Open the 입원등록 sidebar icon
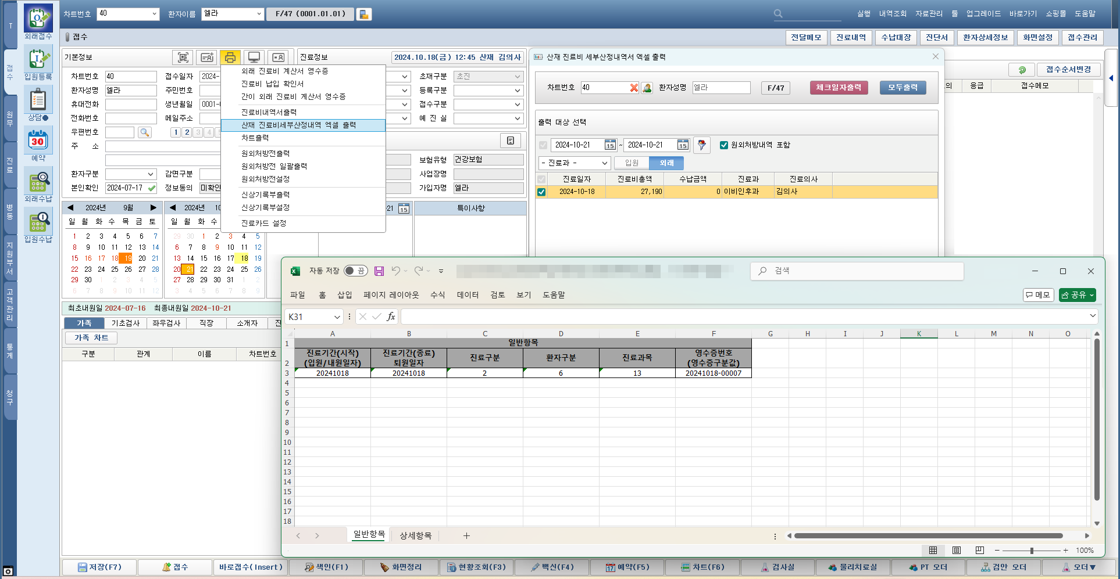 (38, 59)
